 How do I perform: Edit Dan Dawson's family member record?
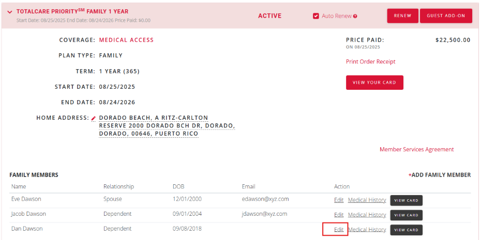coord(339,230)
